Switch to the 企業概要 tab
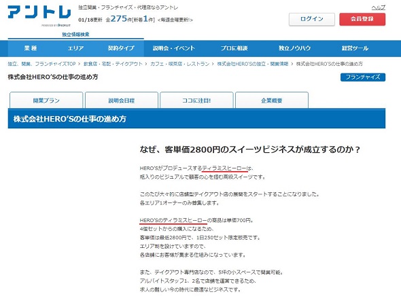Image resolution: width=401 pixels, height=303 pixels. (272, 101)
